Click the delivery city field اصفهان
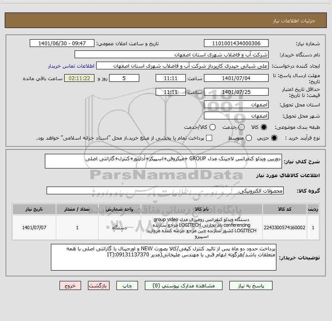 (x=236, y=116)
